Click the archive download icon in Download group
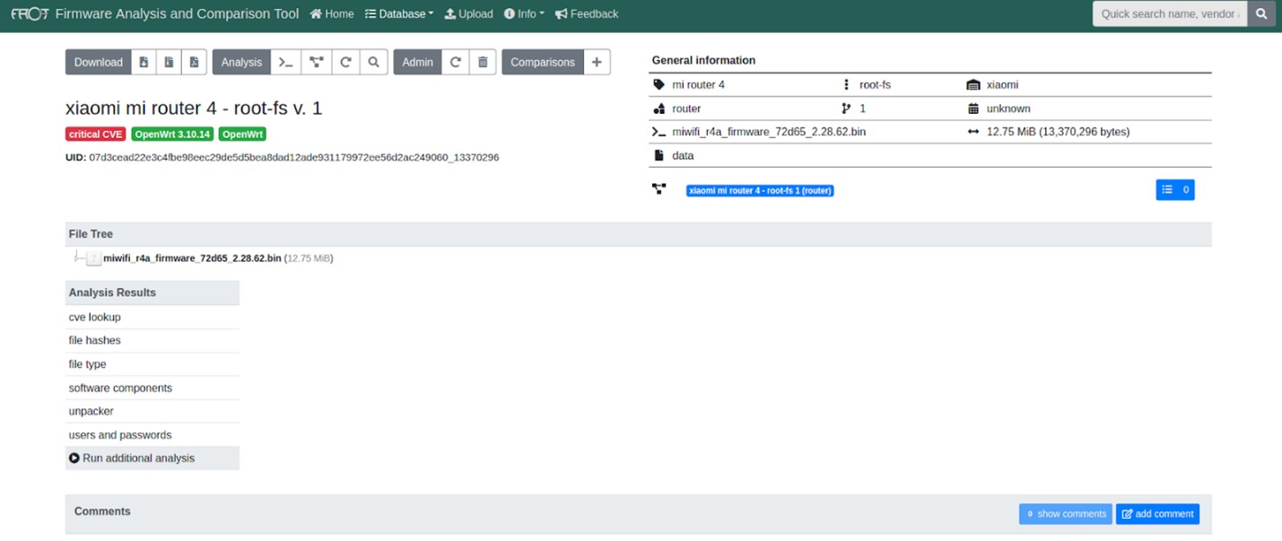1282x541 pixels. pyautogui.click(x=169, y=62)
